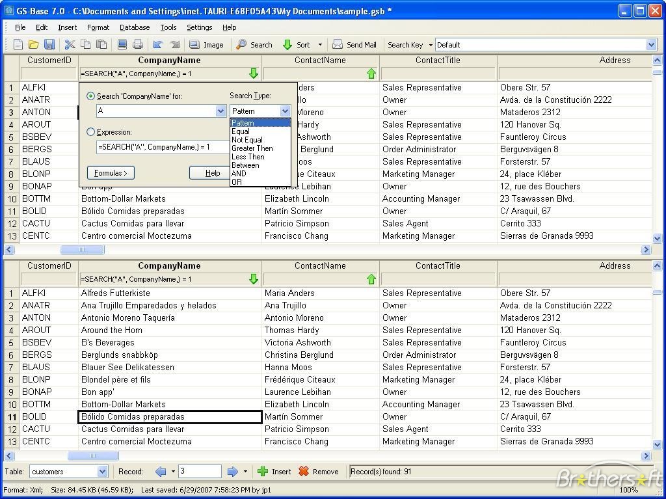Choose Greater Then in Search Type list
The width and height of the screenshot is (666, 499).
[260, 148]
